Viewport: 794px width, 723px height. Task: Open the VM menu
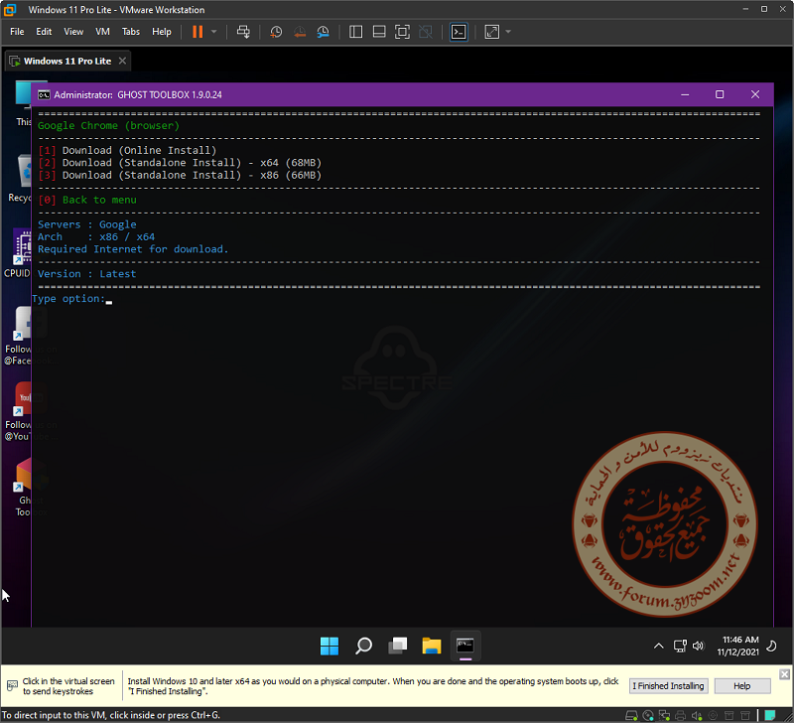[102, 32]
